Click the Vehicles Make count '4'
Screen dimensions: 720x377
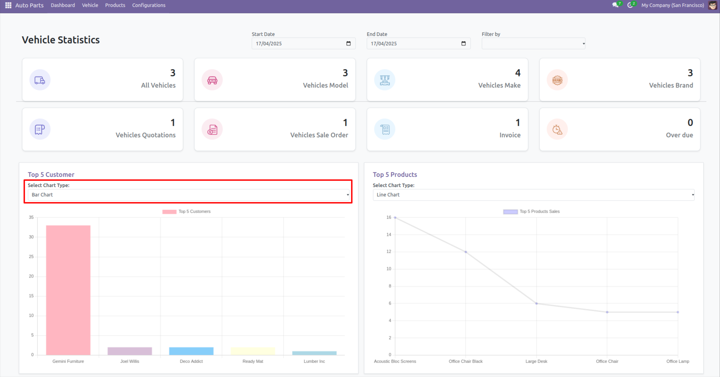click(518, 73)
